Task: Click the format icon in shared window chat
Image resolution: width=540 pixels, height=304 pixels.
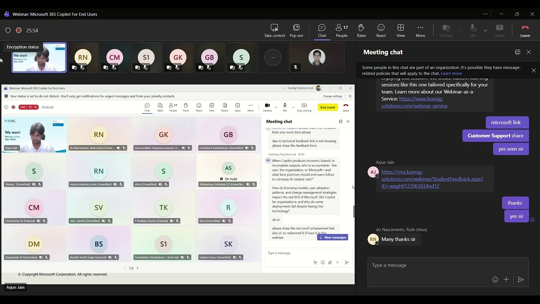Action: (x=315, y=263)
